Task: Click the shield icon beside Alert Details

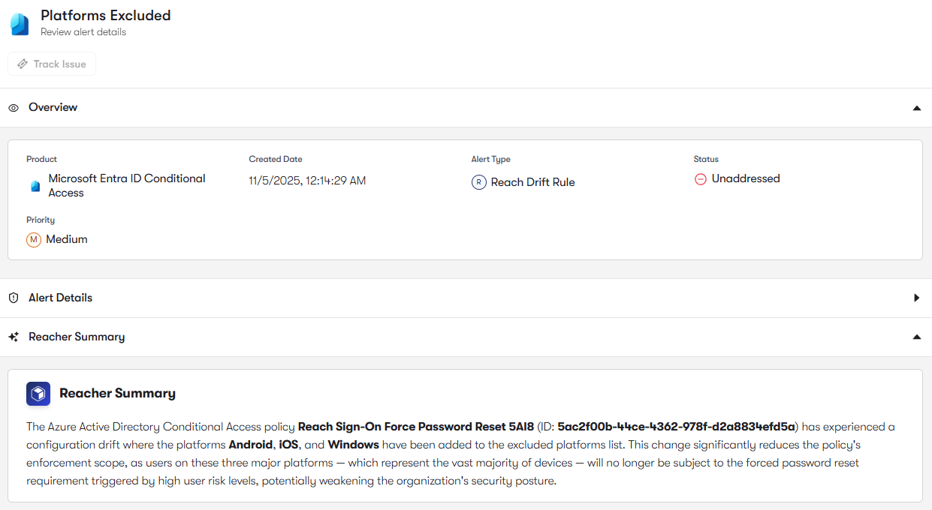Action: 14,298
